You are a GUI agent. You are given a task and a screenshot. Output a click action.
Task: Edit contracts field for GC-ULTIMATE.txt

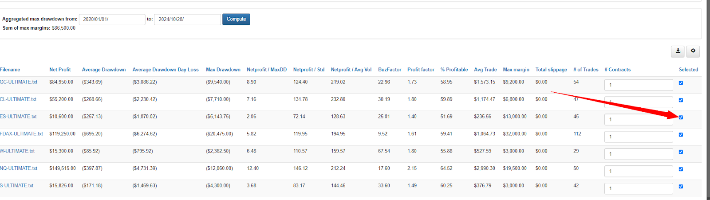coord(639,85)
